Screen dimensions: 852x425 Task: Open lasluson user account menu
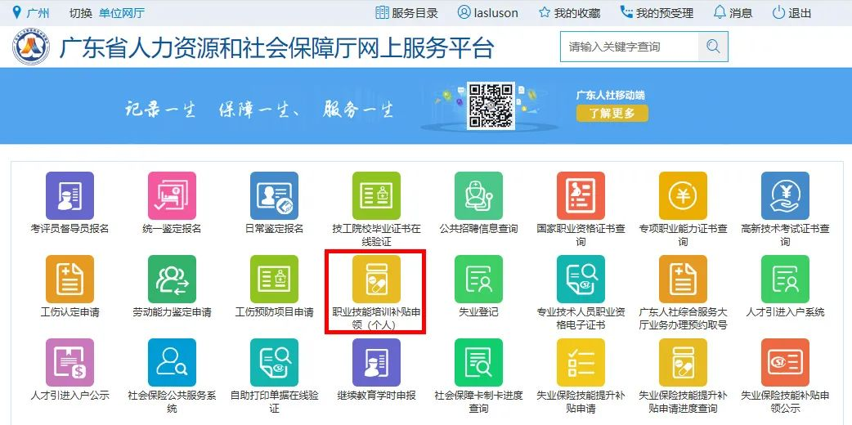pos(488,12)
